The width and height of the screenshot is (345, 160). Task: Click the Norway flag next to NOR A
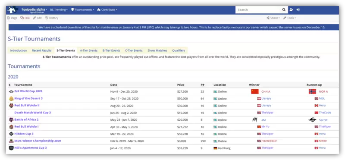(x=312, y=91)
